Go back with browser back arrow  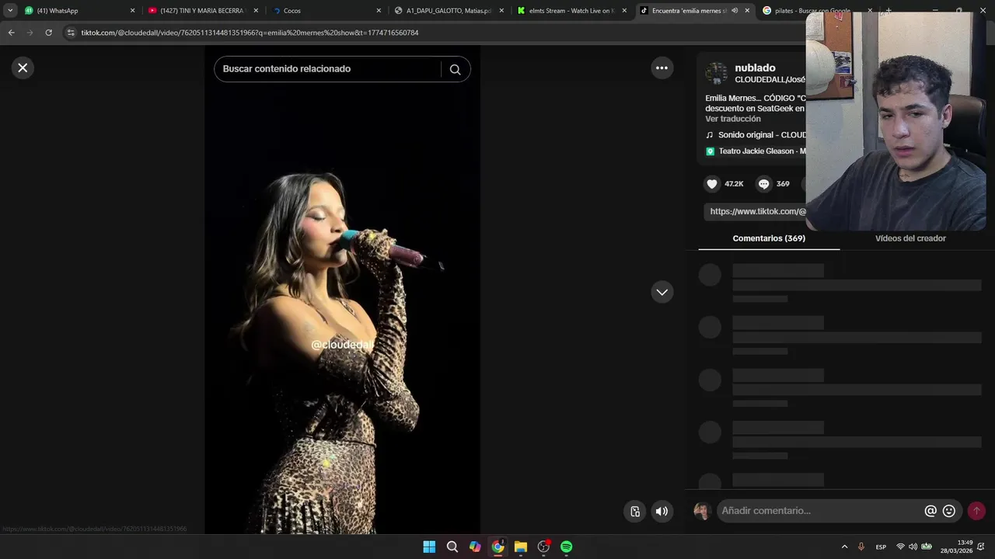[11, 33]
